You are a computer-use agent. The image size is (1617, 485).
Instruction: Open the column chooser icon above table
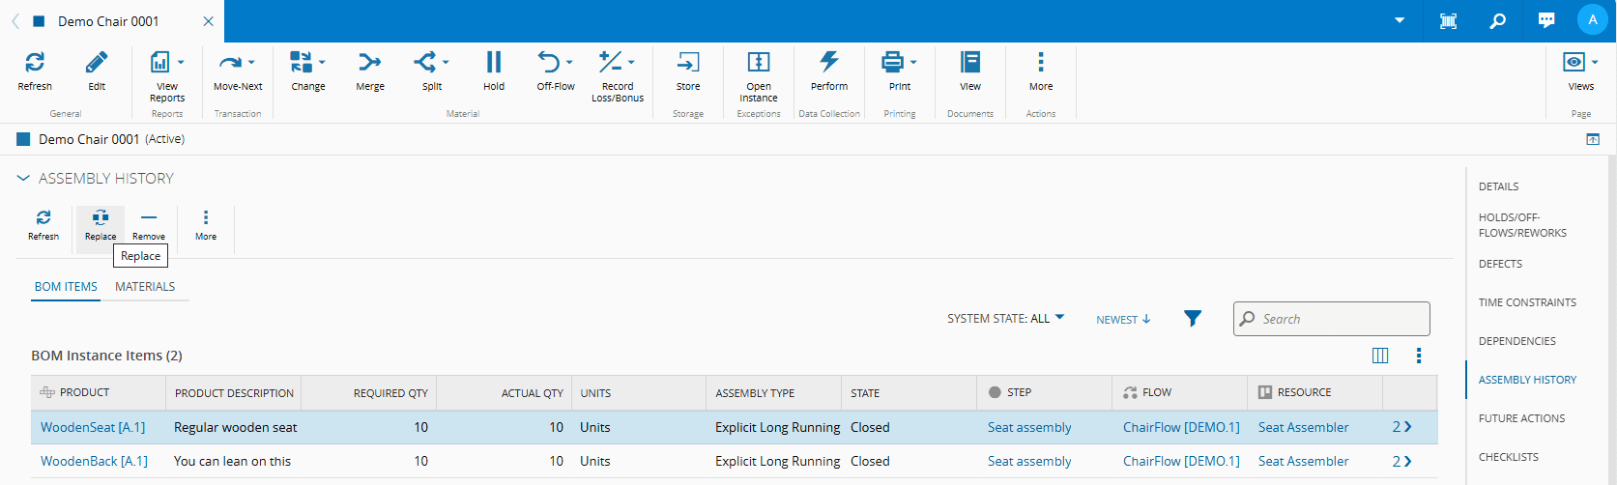(x=1379, y=356)
